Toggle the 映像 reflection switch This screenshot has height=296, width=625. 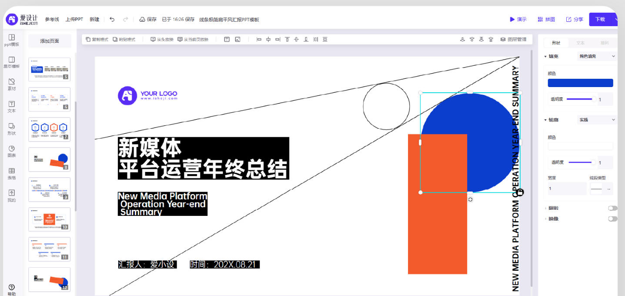612,219
